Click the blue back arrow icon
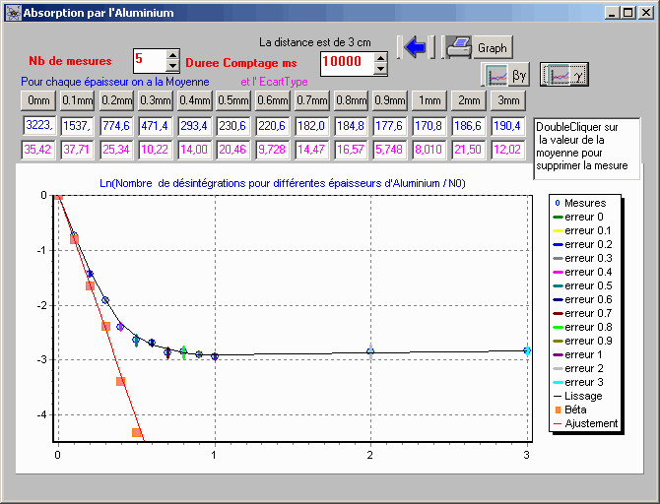Image resolution: width=660 pixels, height=504 pixels. pyautogui.click(x=415, y=46)
